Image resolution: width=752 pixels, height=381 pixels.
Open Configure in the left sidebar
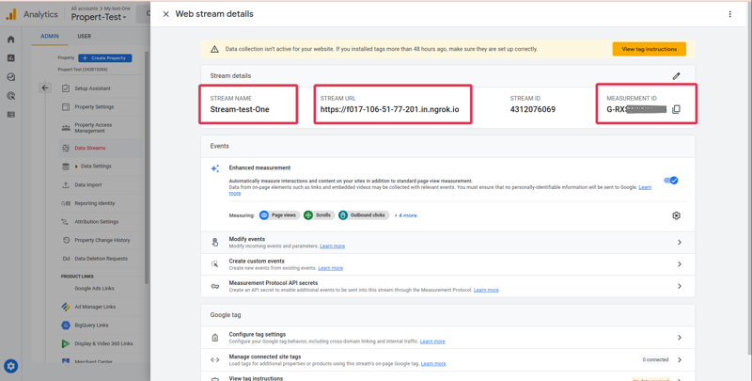pyautogui.click(x=11, y=115)
